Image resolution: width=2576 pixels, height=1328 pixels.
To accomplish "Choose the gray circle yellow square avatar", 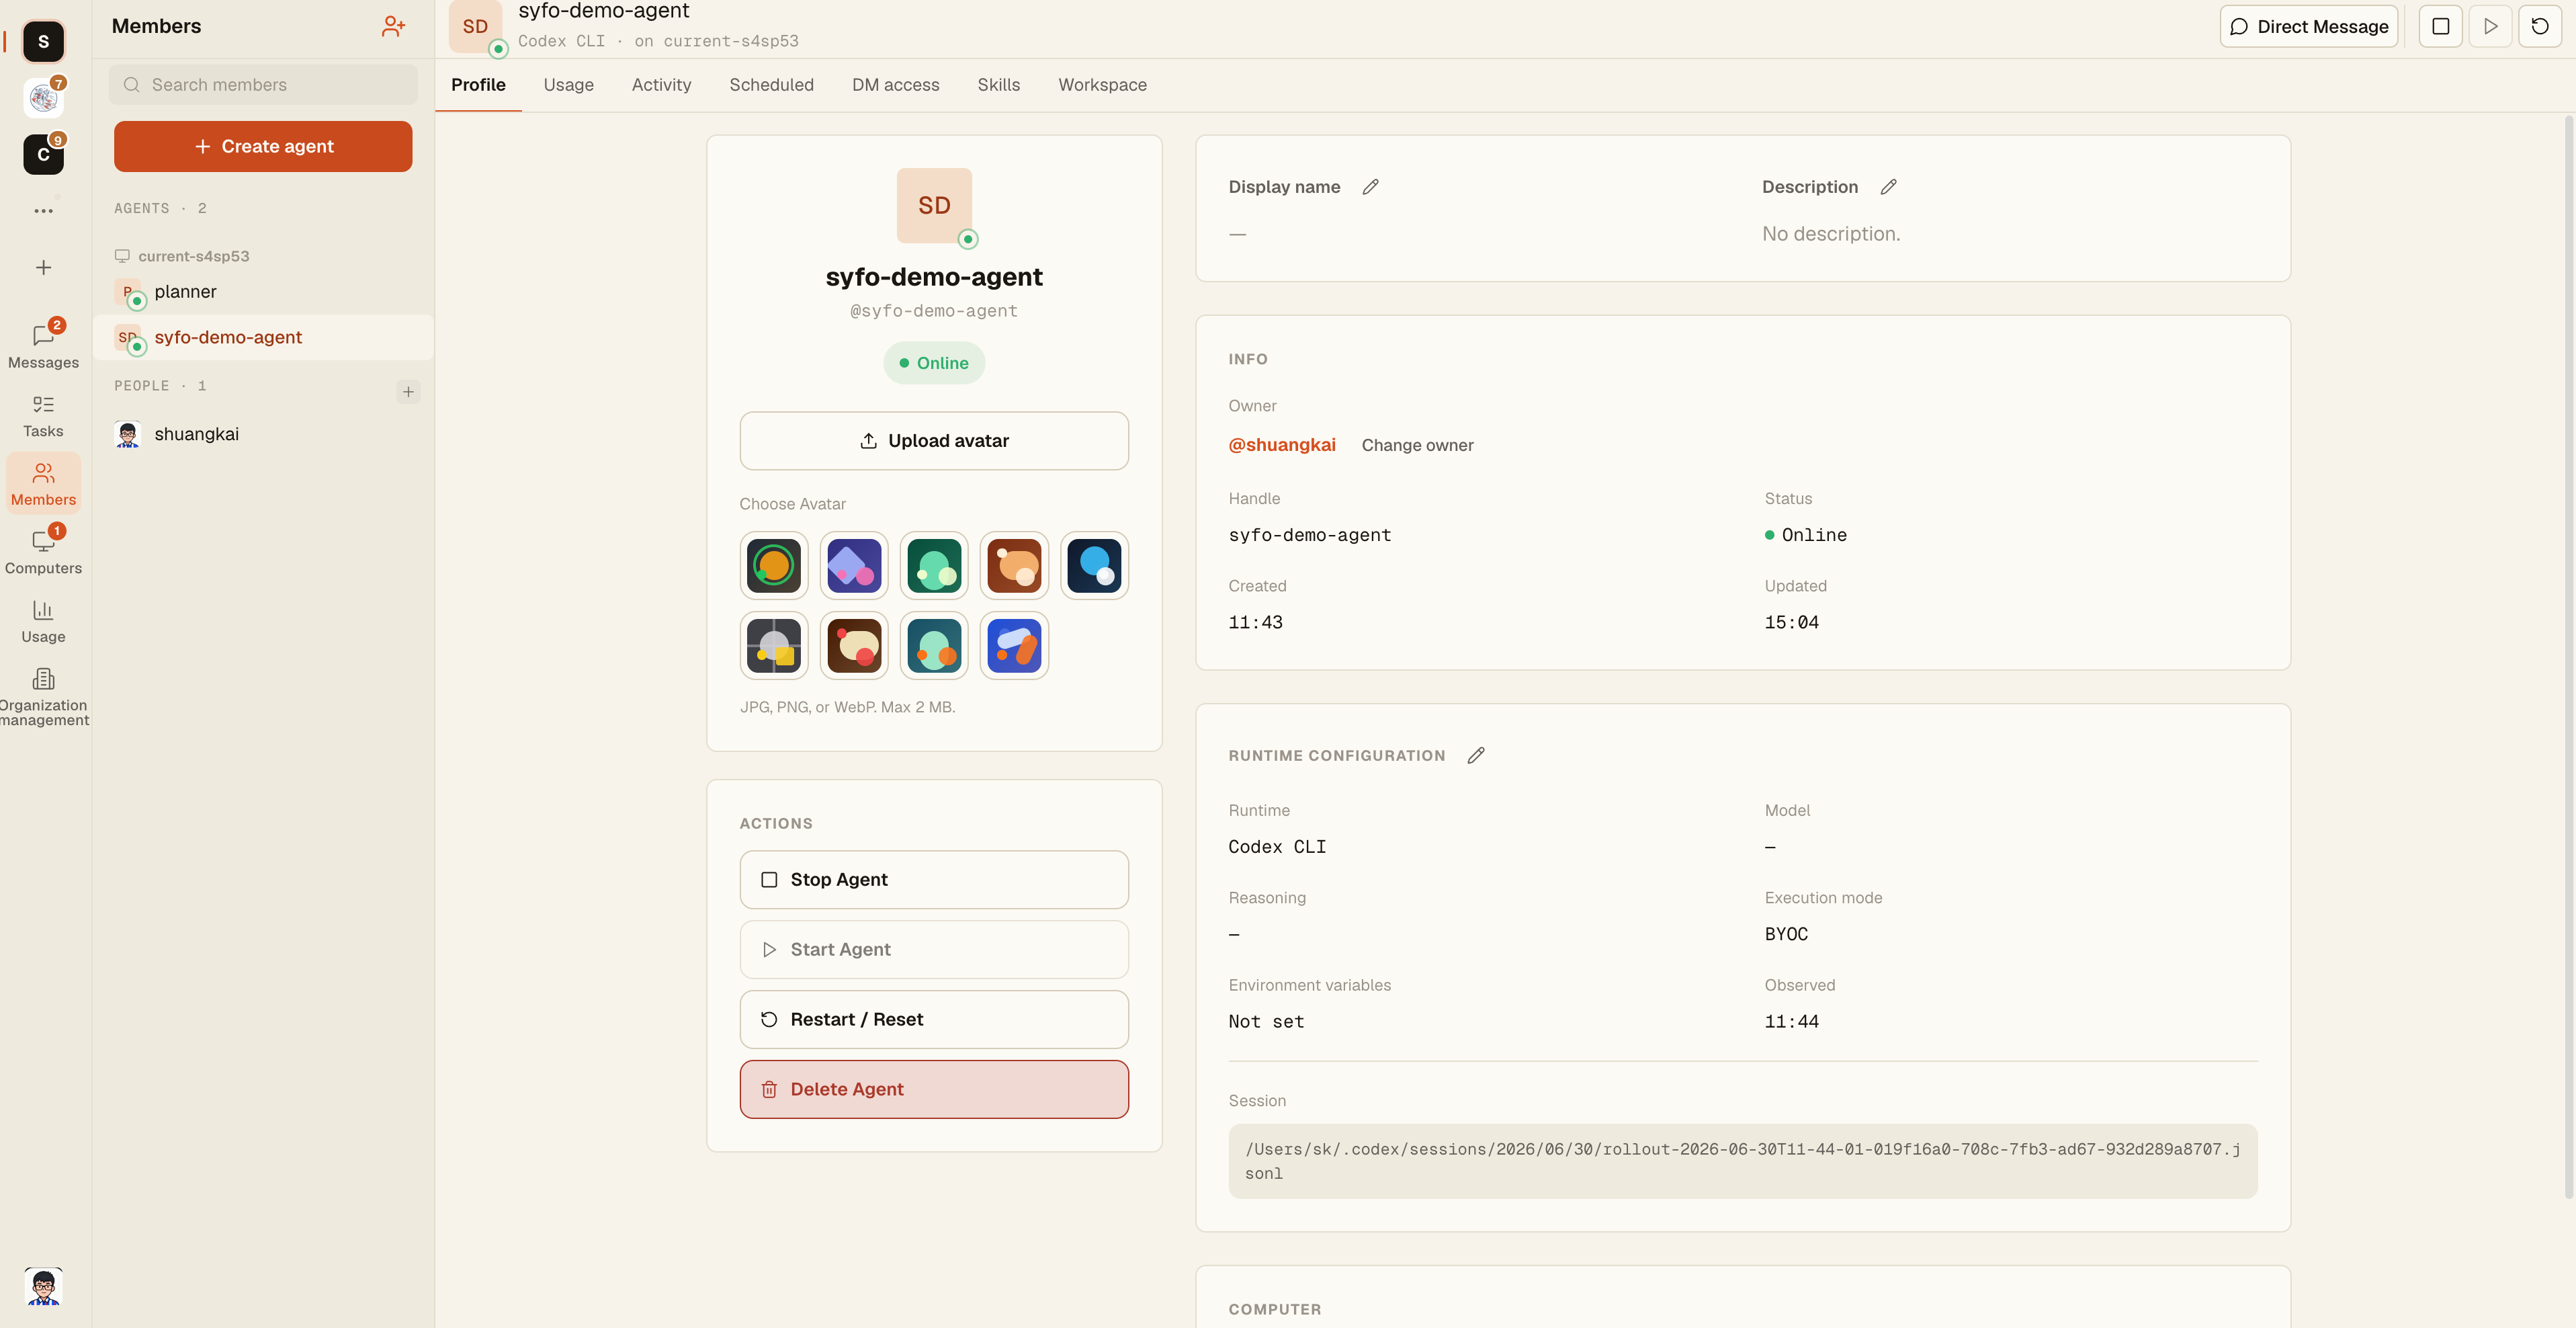I will pyautogui.click(x=774, y=645).
